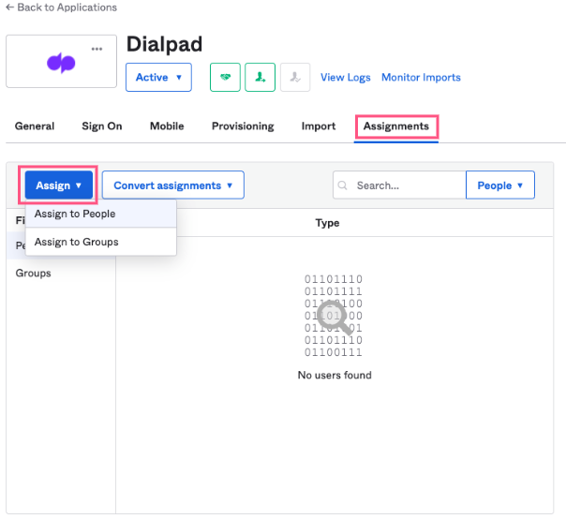Click the Back to Applications arrow
The height and width of the screenshot is (519, 566).
(x=10, y=7)
